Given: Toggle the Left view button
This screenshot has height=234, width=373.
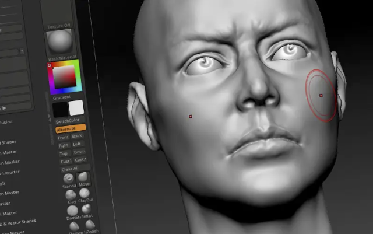Looking at the screenshot, I should (x=76, y=144).
